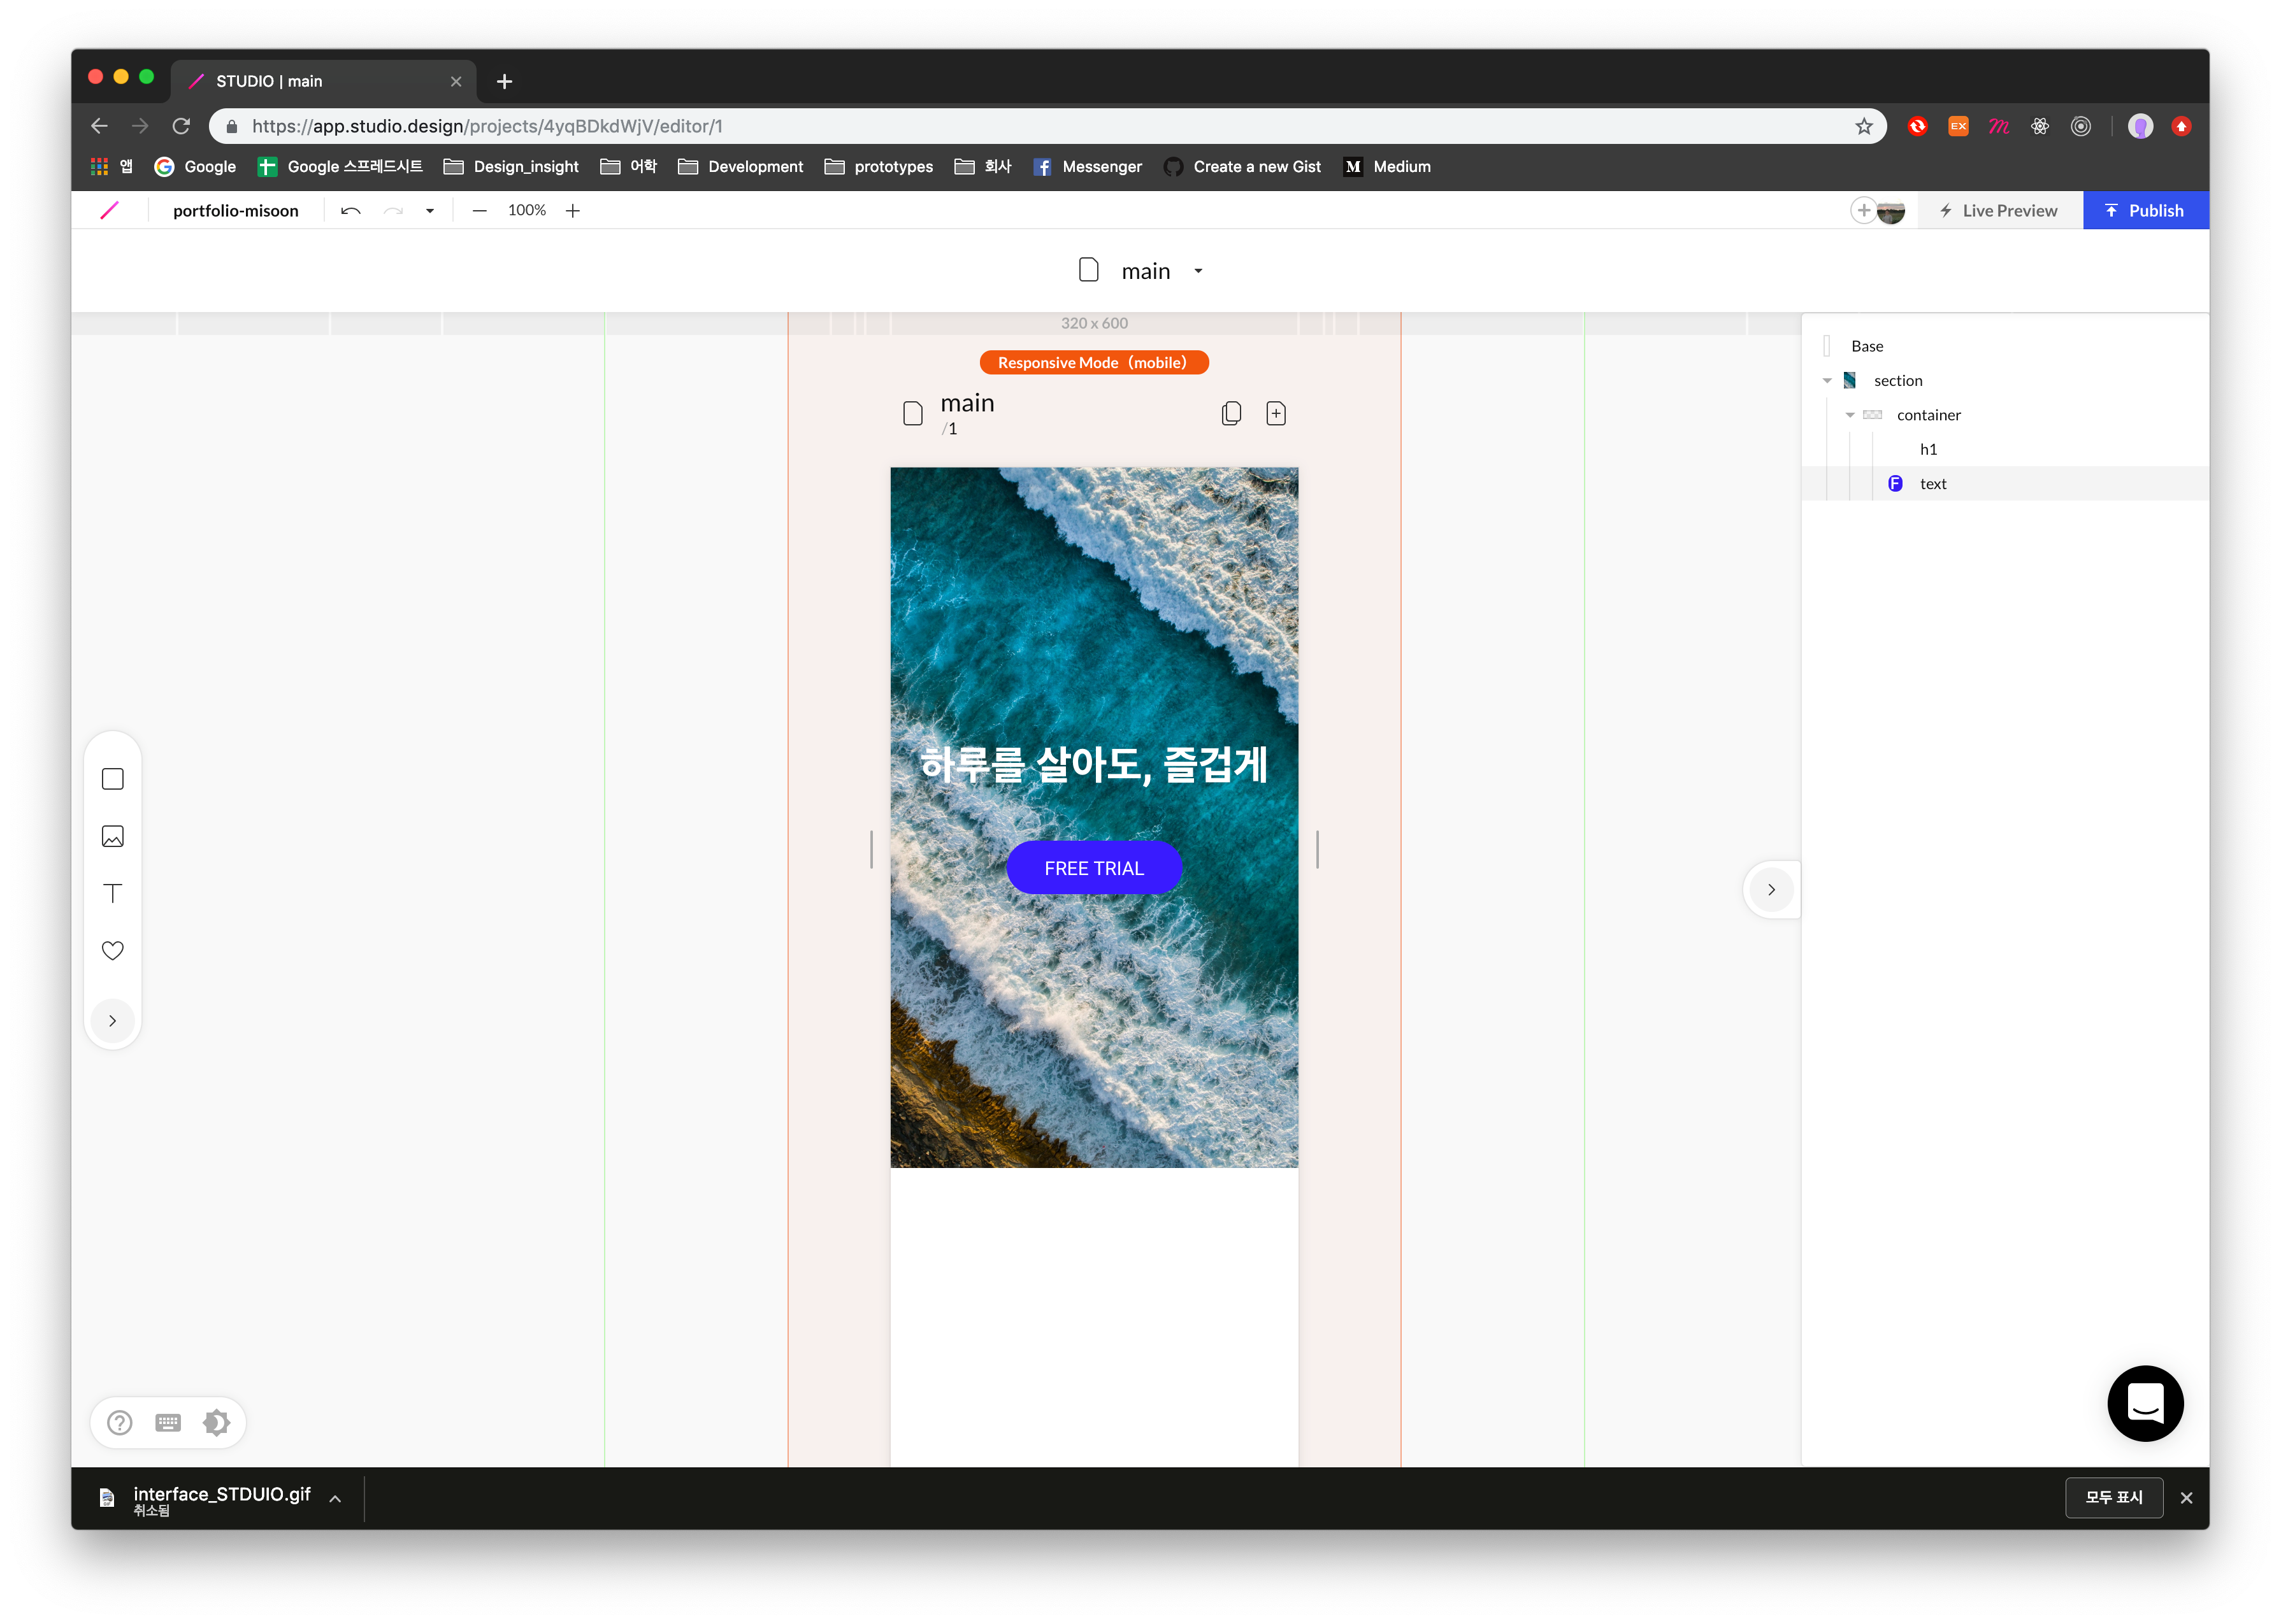Open the Create a new Gist bookmark
2281x1624 pixels.
[1242, 166]
